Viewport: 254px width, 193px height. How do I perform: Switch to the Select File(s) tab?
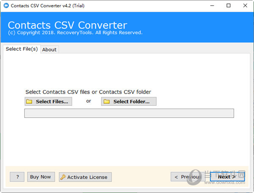point(22,49)
